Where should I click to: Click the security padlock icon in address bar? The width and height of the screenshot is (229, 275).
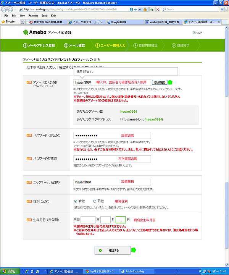click(x=145, y=9)
